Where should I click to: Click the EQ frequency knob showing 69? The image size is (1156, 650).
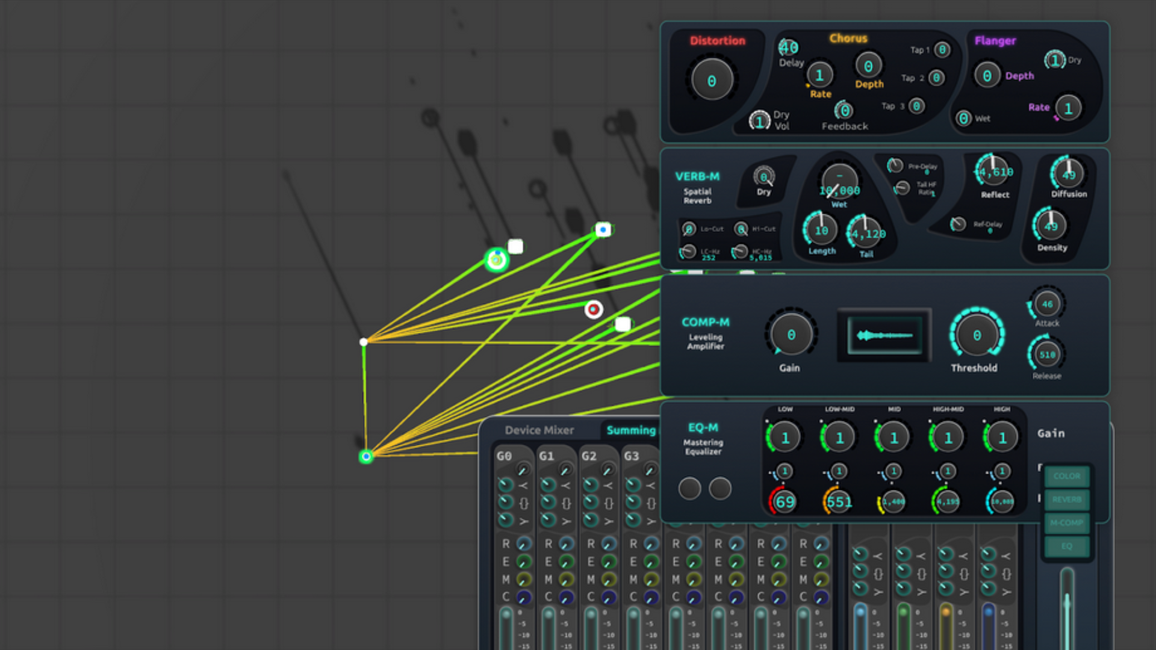click(785, 501)
